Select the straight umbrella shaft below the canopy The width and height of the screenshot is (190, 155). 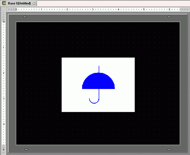[99, 94]
